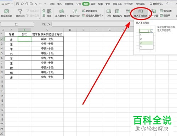This screenshot has height=136, width=177.
Task: Open the 数据对比 data compare dropdown
Action: click(x=75, y=13)
